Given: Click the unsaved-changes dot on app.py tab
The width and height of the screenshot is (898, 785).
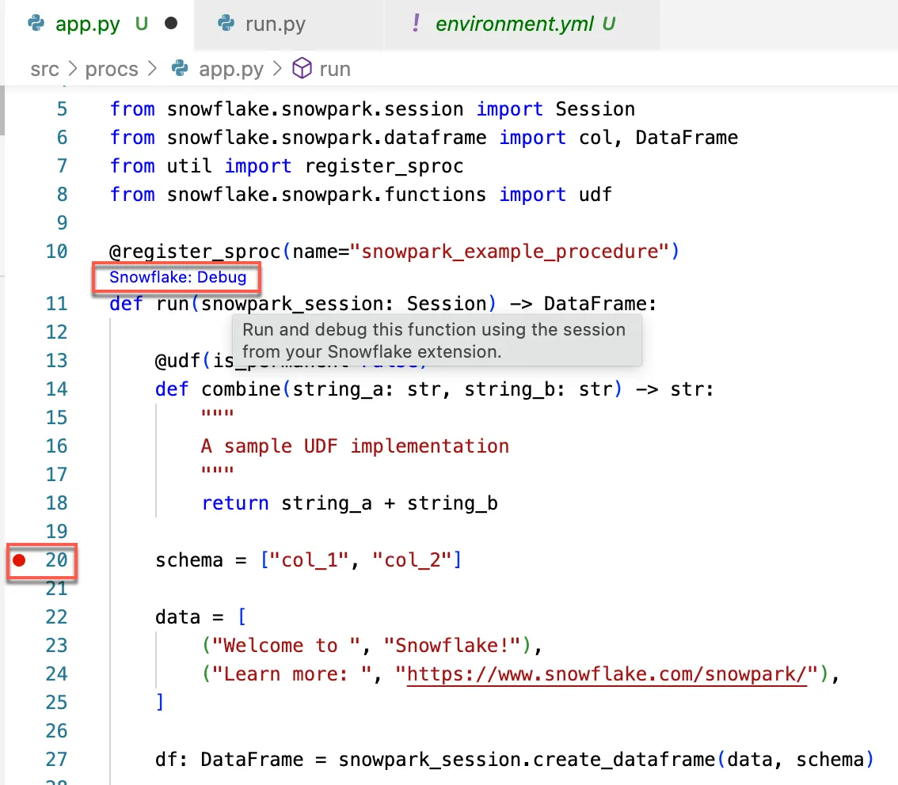Looking at the screenshot, I should pos(171,25).
